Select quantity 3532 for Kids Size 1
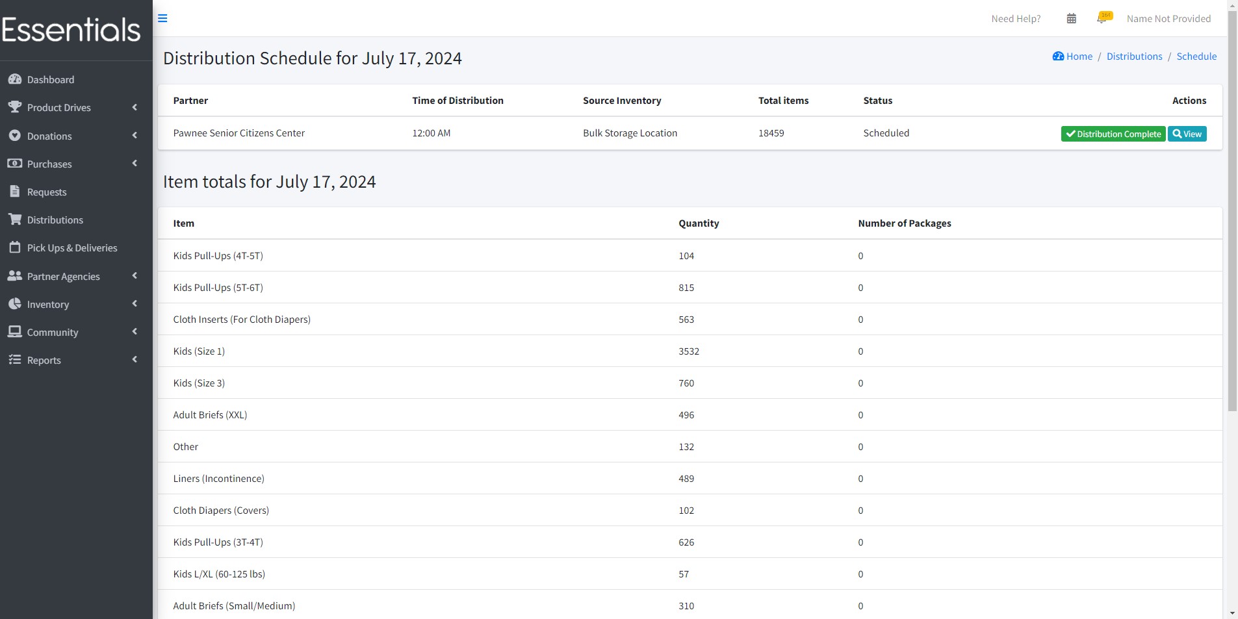The image size is (1238, 619). 689,351
